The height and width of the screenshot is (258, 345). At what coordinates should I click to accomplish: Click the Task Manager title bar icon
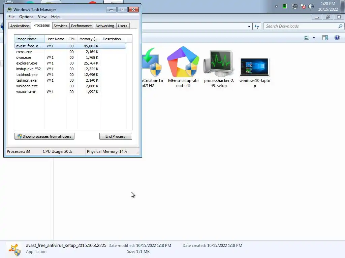9,9
